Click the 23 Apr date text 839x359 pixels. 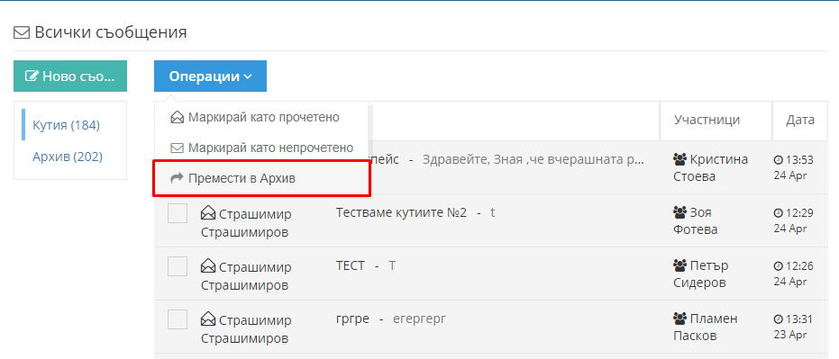click(x=790, y=335)
